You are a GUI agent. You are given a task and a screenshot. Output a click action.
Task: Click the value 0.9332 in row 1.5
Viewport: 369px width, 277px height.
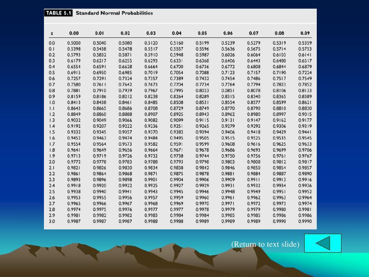point(74,132)
